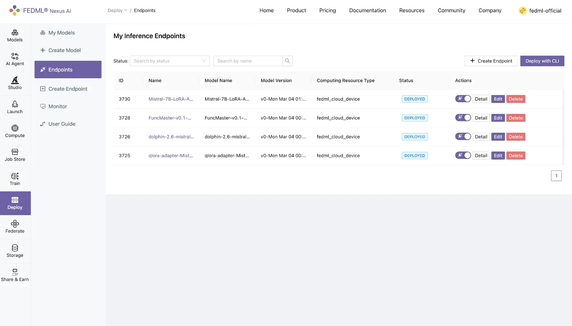Click the fedml-official account name
Viewport: 572px width, 326px height.
tap(545, 11)
